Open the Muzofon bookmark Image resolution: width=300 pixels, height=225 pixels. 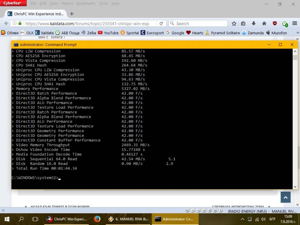[x=277, y=33]
